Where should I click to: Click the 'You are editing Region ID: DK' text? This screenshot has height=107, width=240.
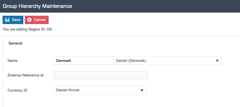click(x=27, y=29)
